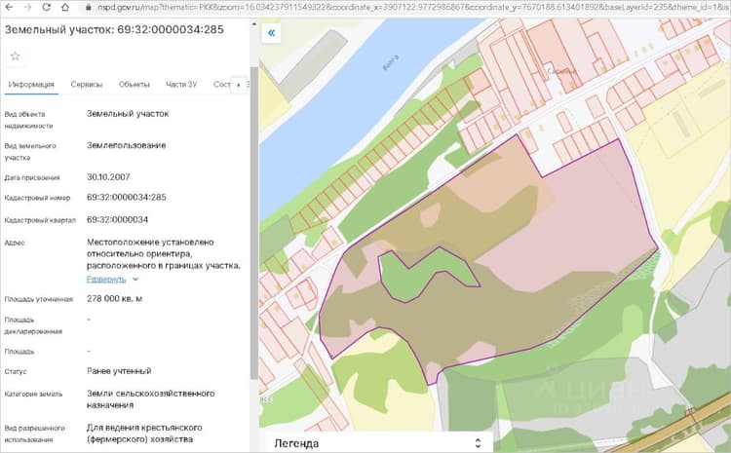
Task: Click the label Площадь декларированная
Action: (33, 325)
